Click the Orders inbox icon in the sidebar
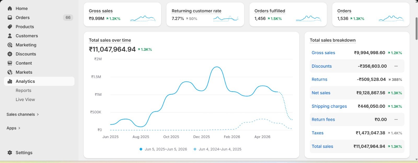The height and width of the screenshot is (163, 418). (x=10, y=17)
